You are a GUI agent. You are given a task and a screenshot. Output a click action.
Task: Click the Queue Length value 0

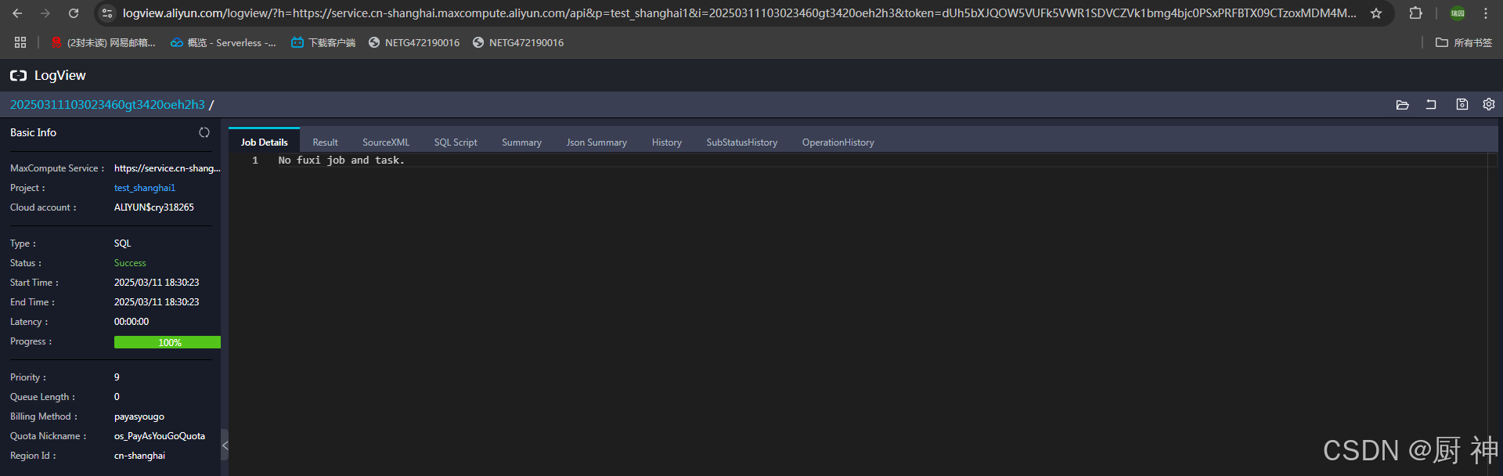coord(117,397)
